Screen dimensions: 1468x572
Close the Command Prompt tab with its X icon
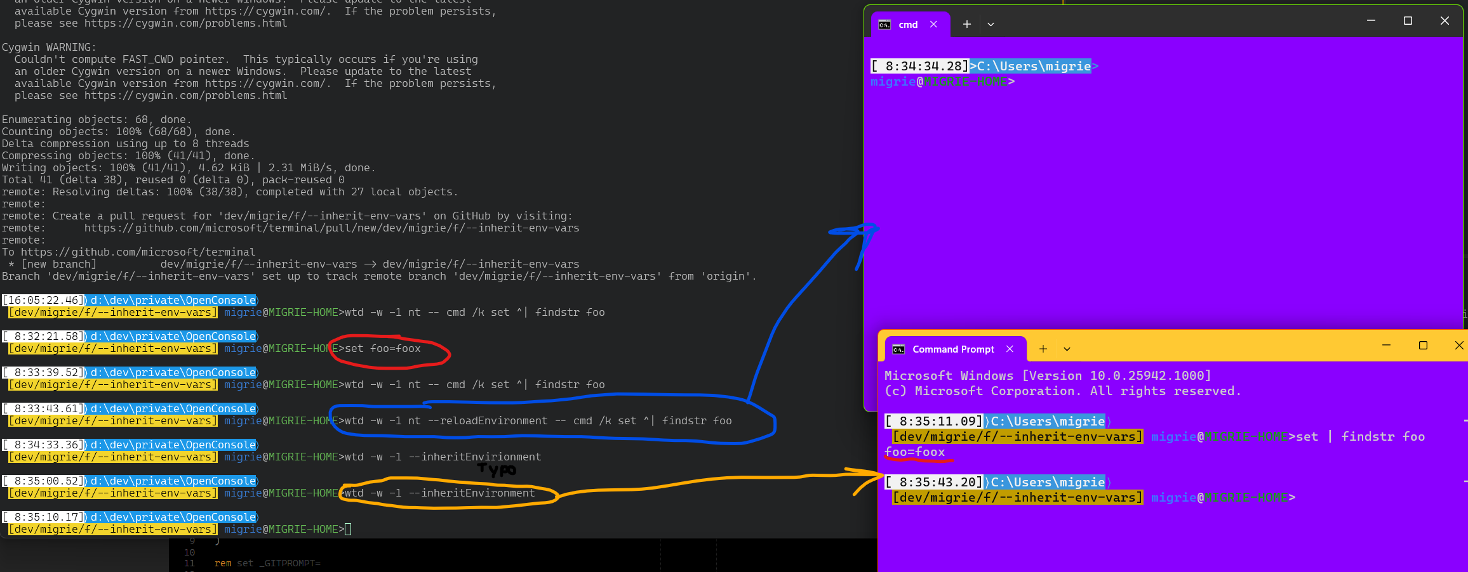[x=1010, y=349]
